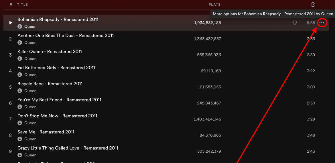
Task: Click the PLAYS column header
Action: pyautogui.click(x=215, y=5)
